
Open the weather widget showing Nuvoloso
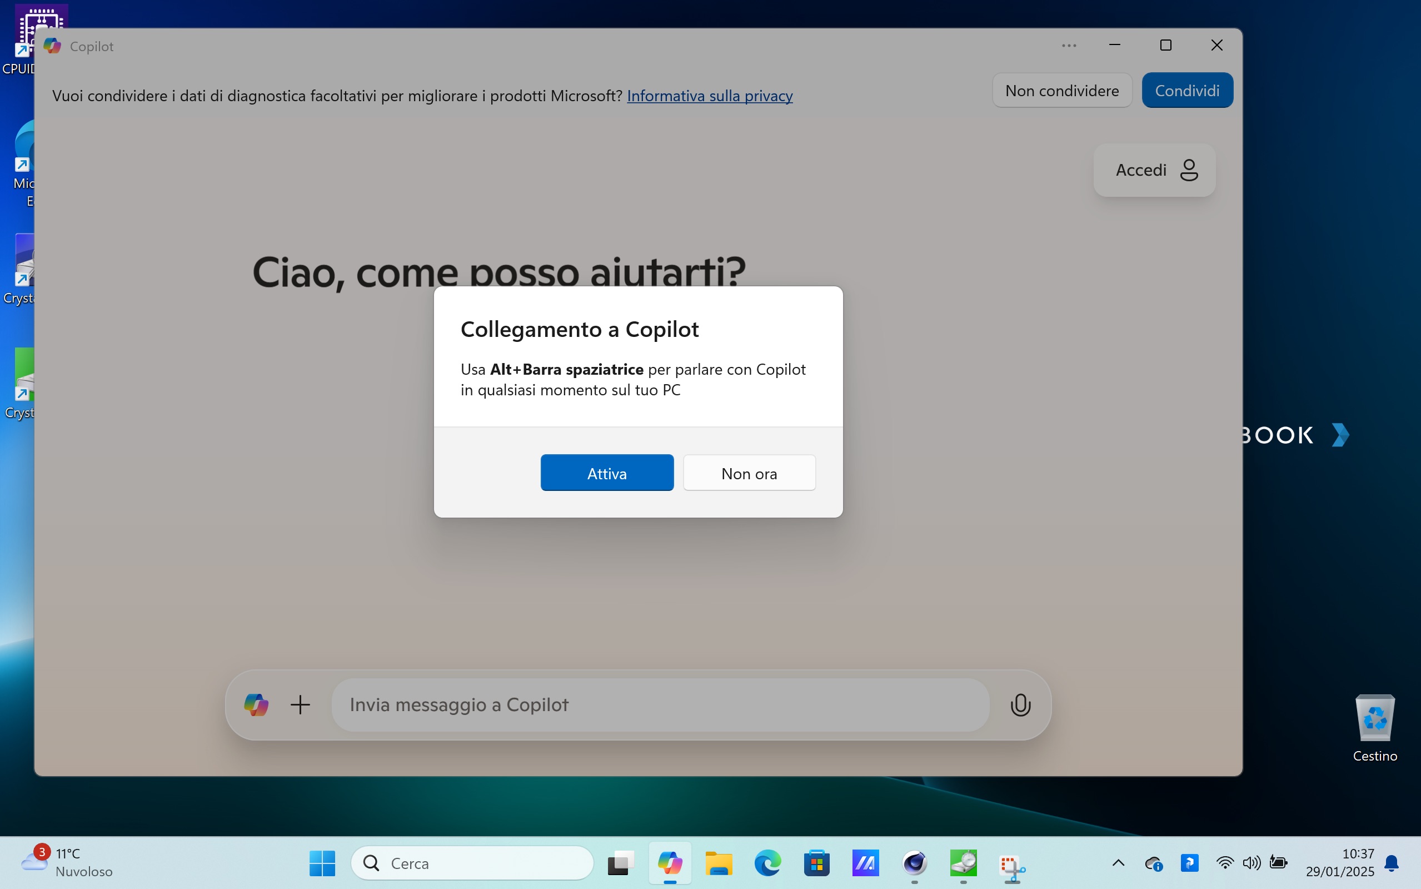click(66, 862)
